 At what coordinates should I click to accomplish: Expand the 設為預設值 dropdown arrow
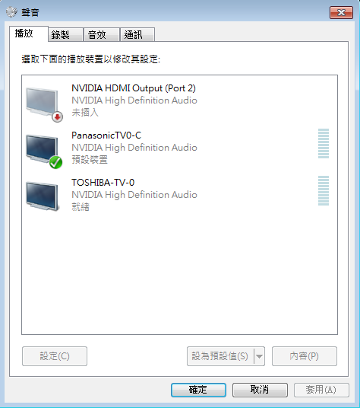point(259,356)
